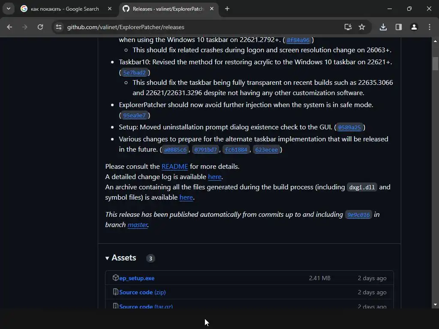The width and height of the screenshot is (439, 329).
Task: Open commit 0791bd7 link
Action: (205, 150)
